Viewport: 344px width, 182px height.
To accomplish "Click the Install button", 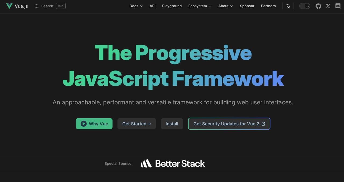I will pyautogui.click(x=172, y=124).
